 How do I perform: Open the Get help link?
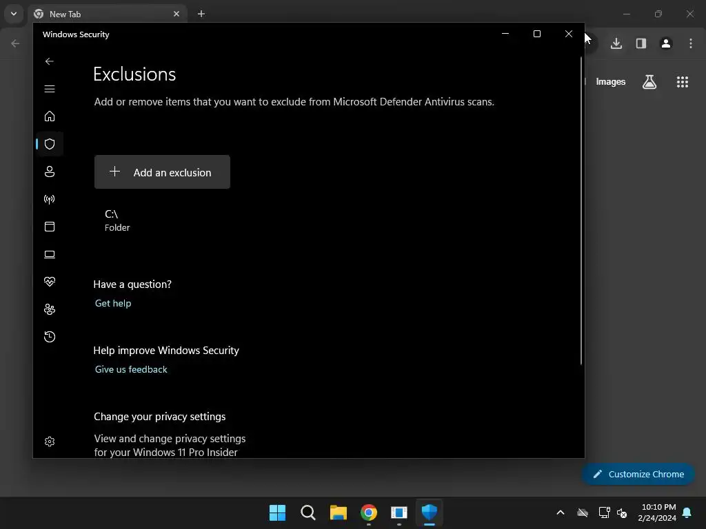click(113, 303)
